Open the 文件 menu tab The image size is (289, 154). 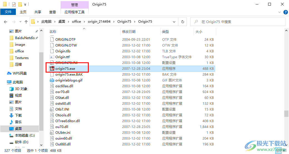(8, 12)
